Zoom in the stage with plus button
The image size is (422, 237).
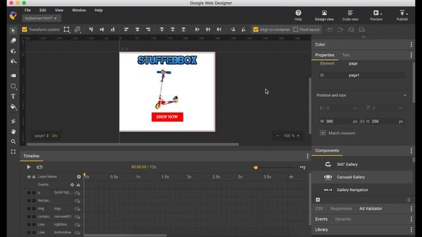[x=298, y=136]
